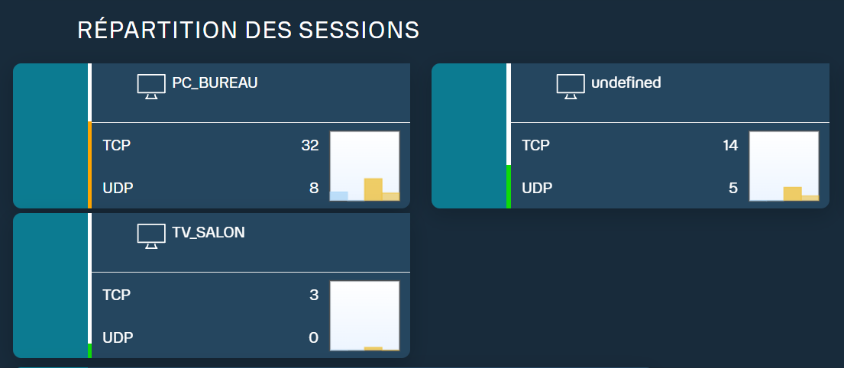
Task: Click the UDP count 5 for undefined
Action: click(733, 189)
